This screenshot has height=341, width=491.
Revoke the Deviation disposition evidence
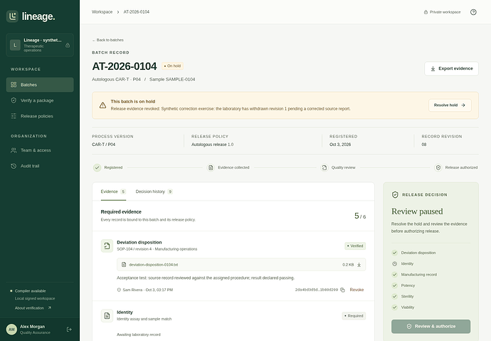point(357,290)
